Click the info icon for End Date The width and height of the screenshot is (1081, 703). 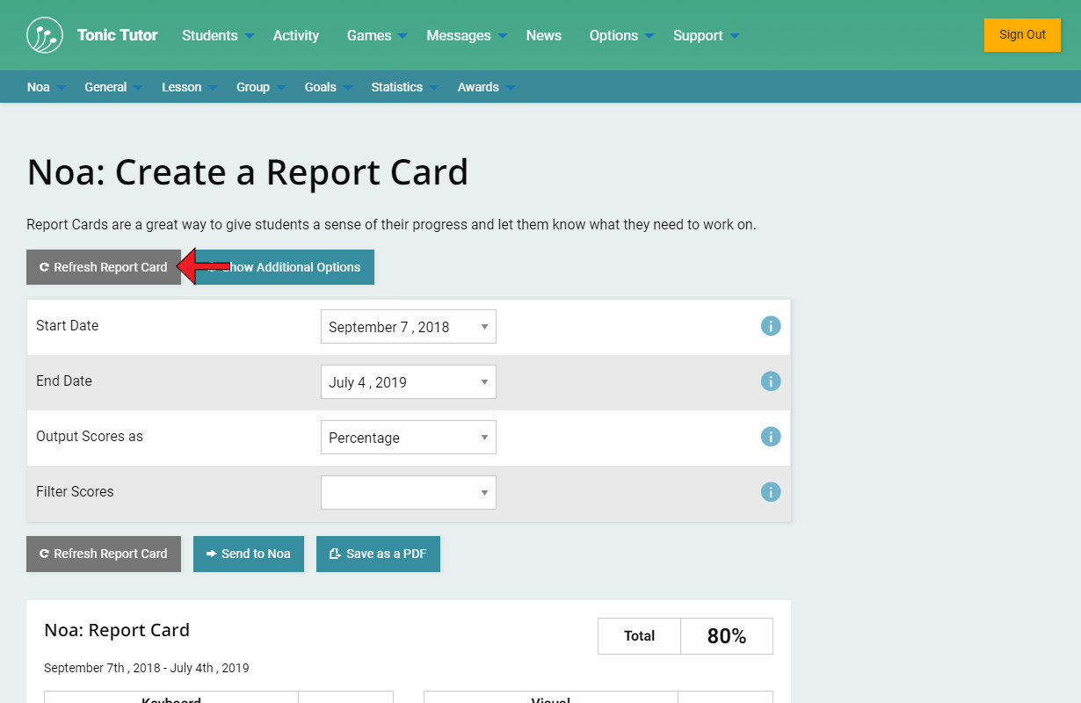tap(770, 381)
